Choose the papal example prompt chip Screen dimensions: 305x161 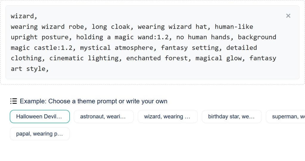pos(40,134)
